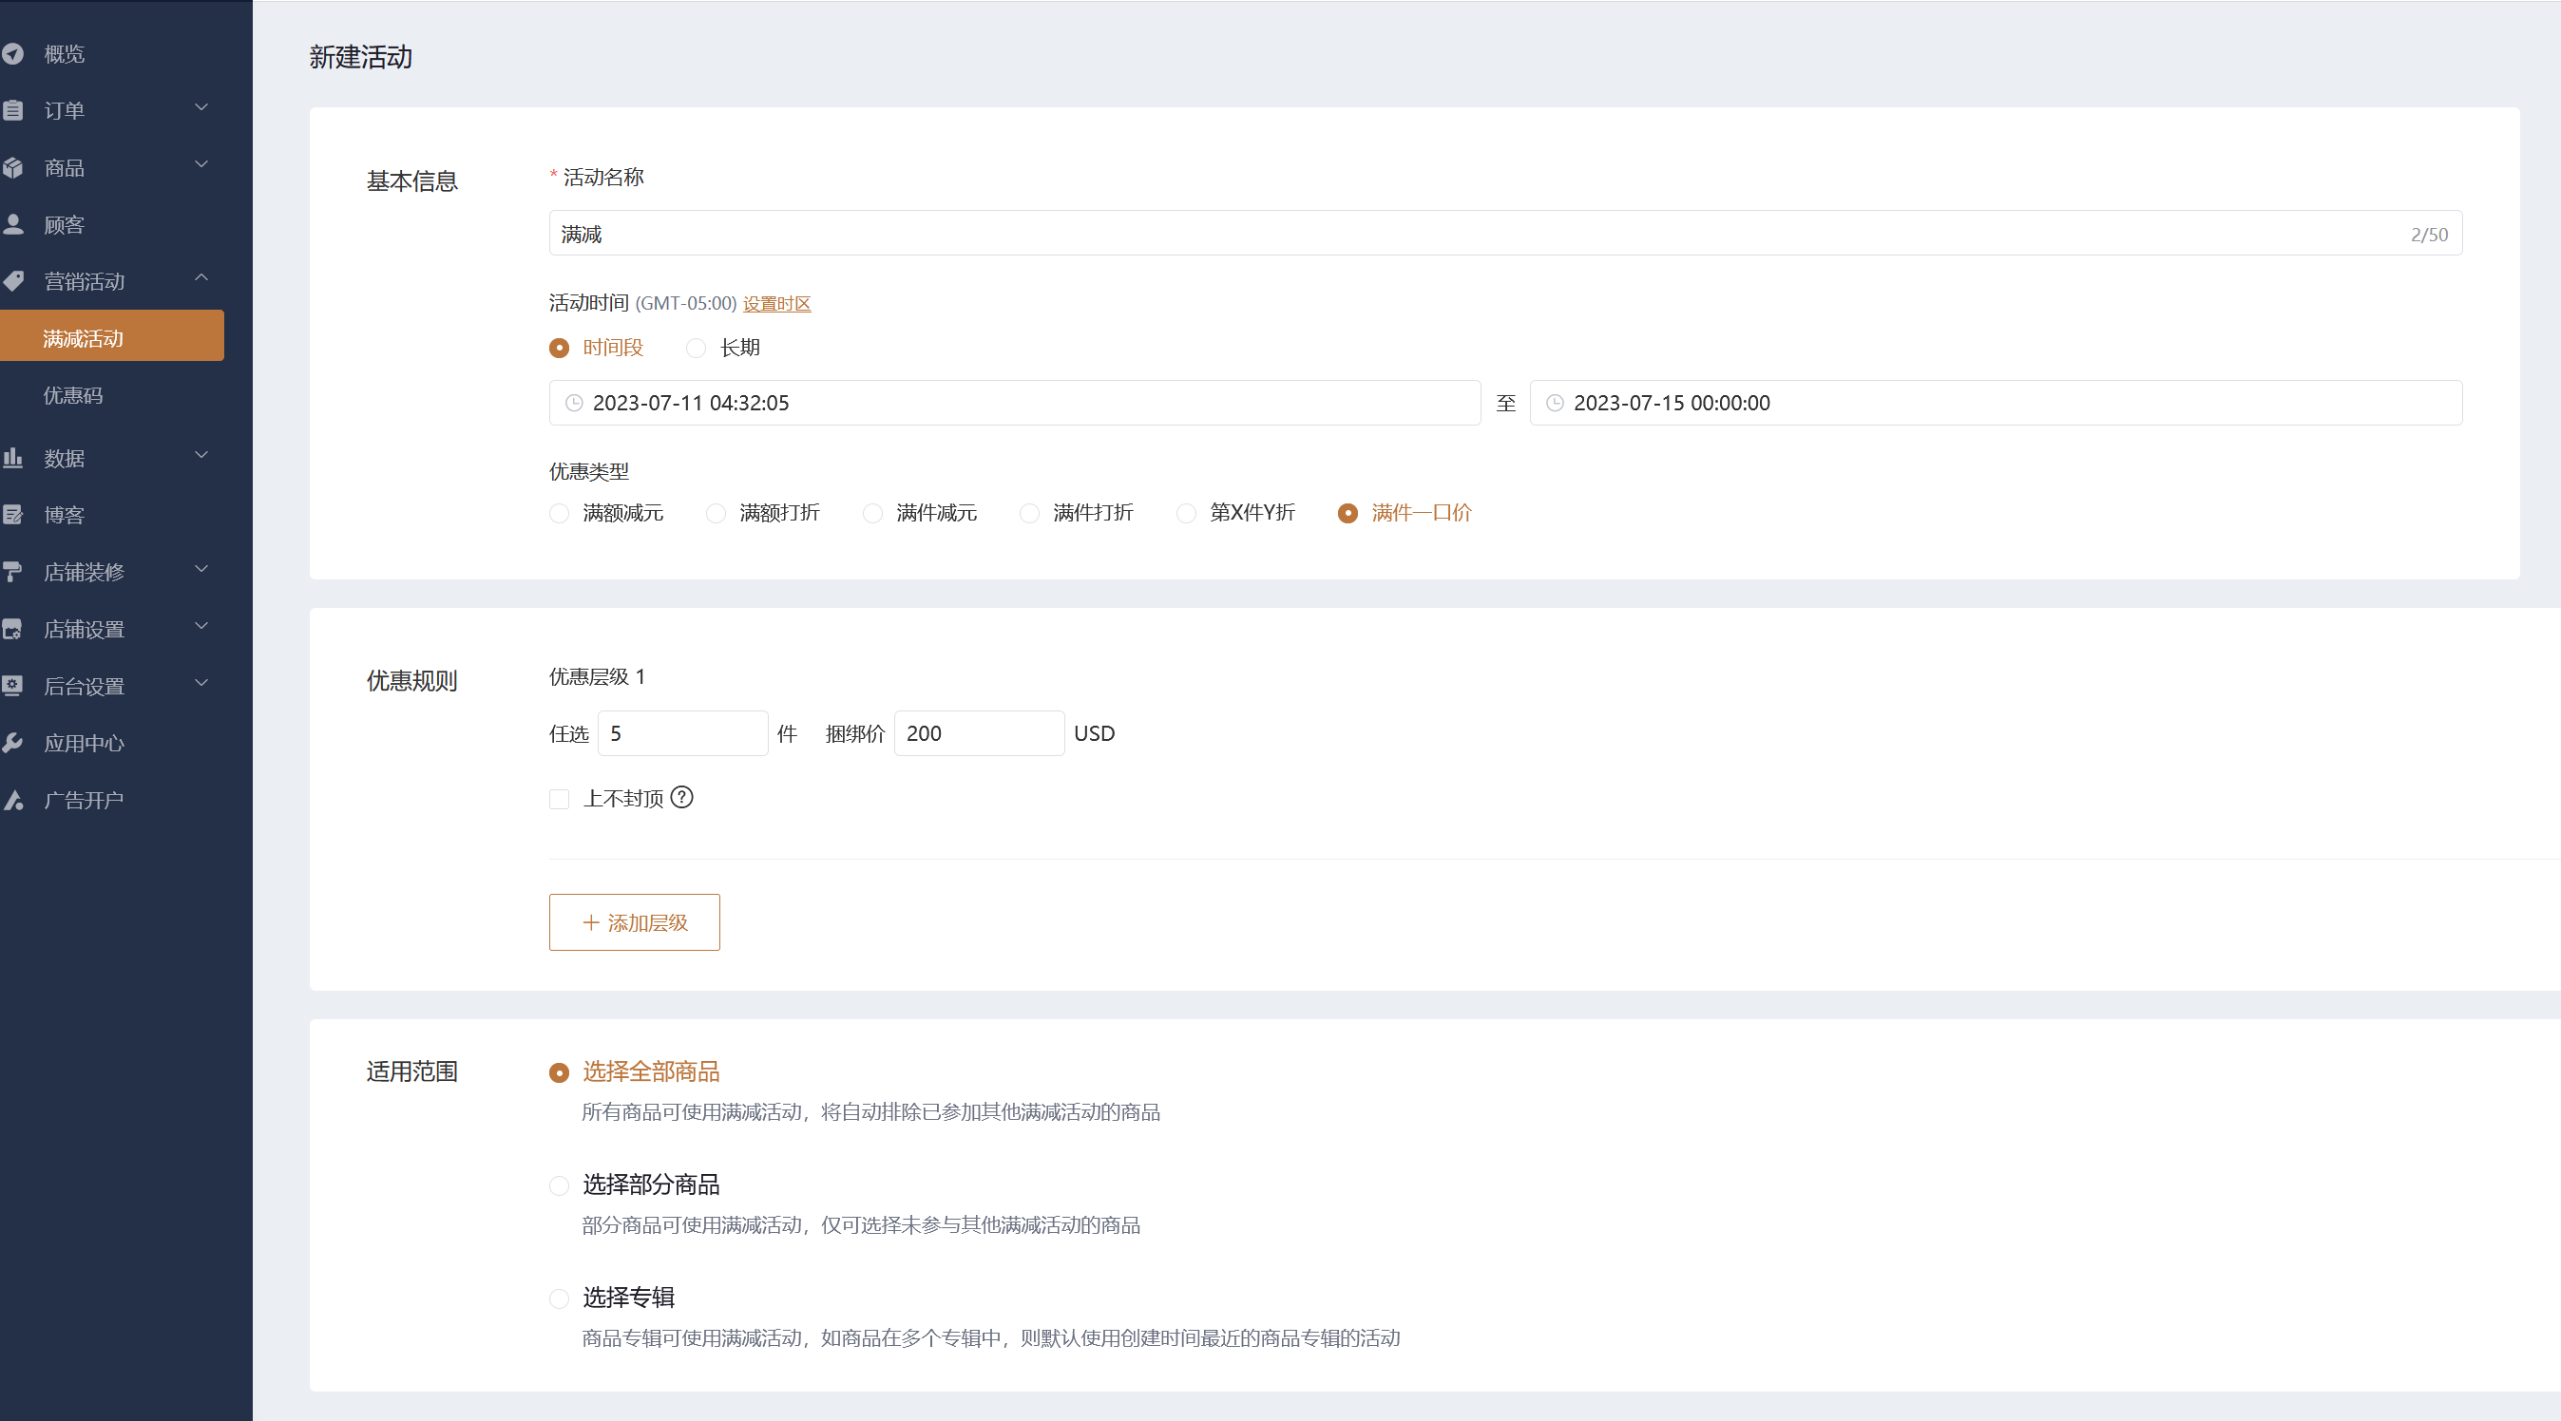
Task: Click the 营销活动 tag icon
Action: pos(13,281)
